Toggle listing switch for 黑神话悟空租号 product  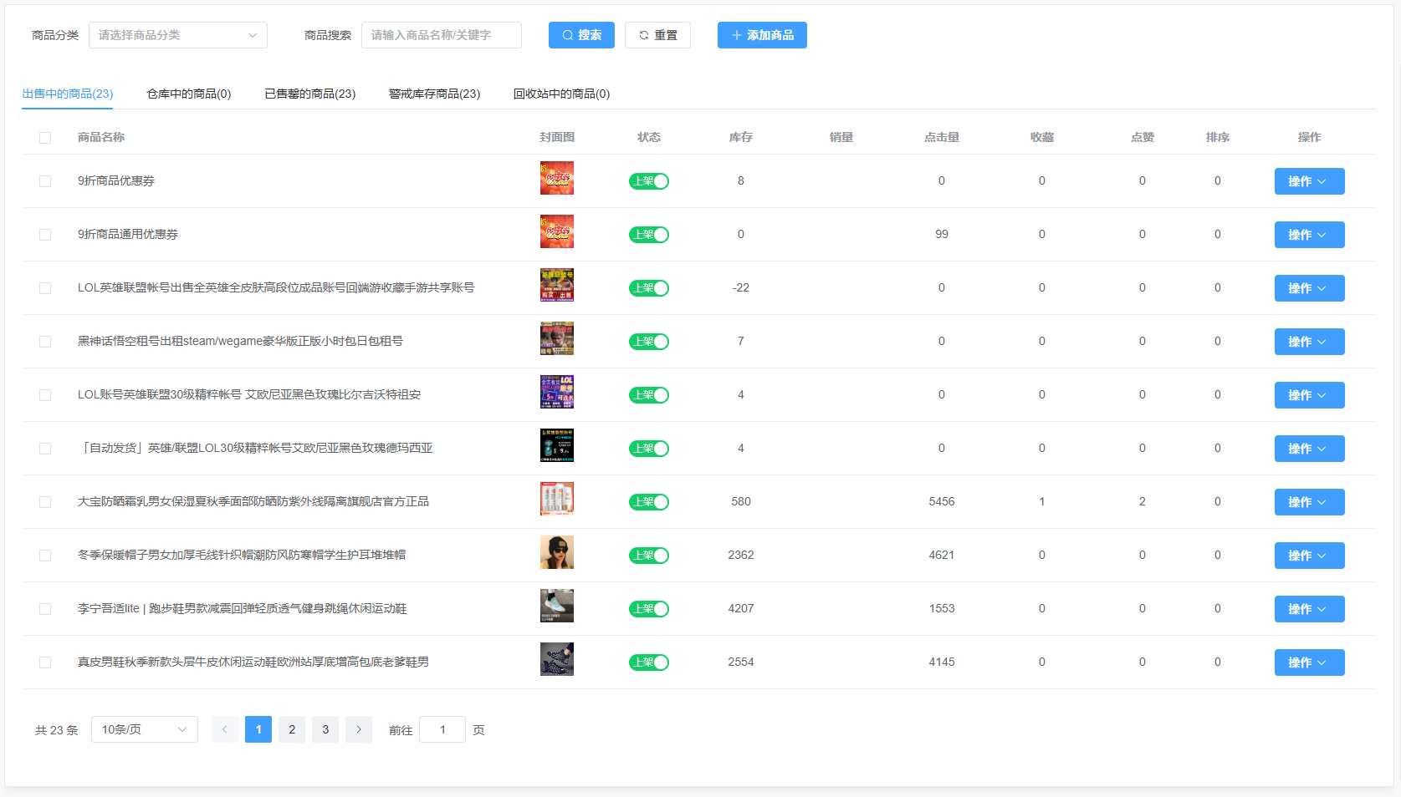[x=648, y=342]
